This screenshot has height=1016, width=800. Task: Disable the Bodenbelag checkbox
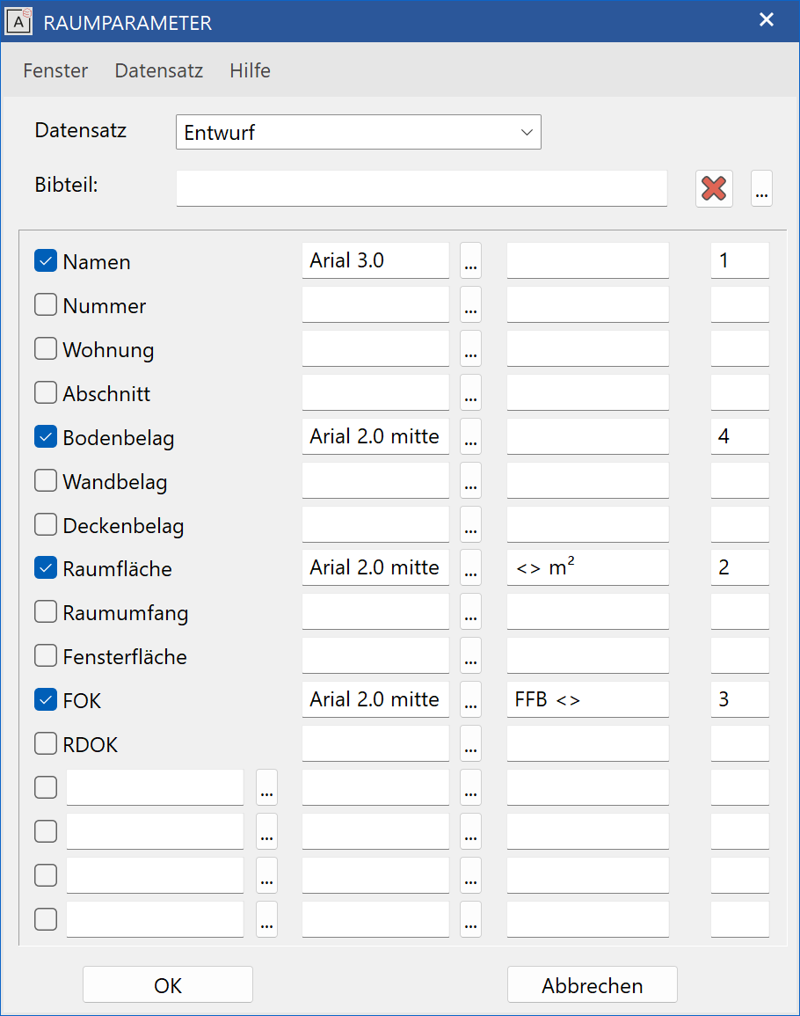coord(46,436)
